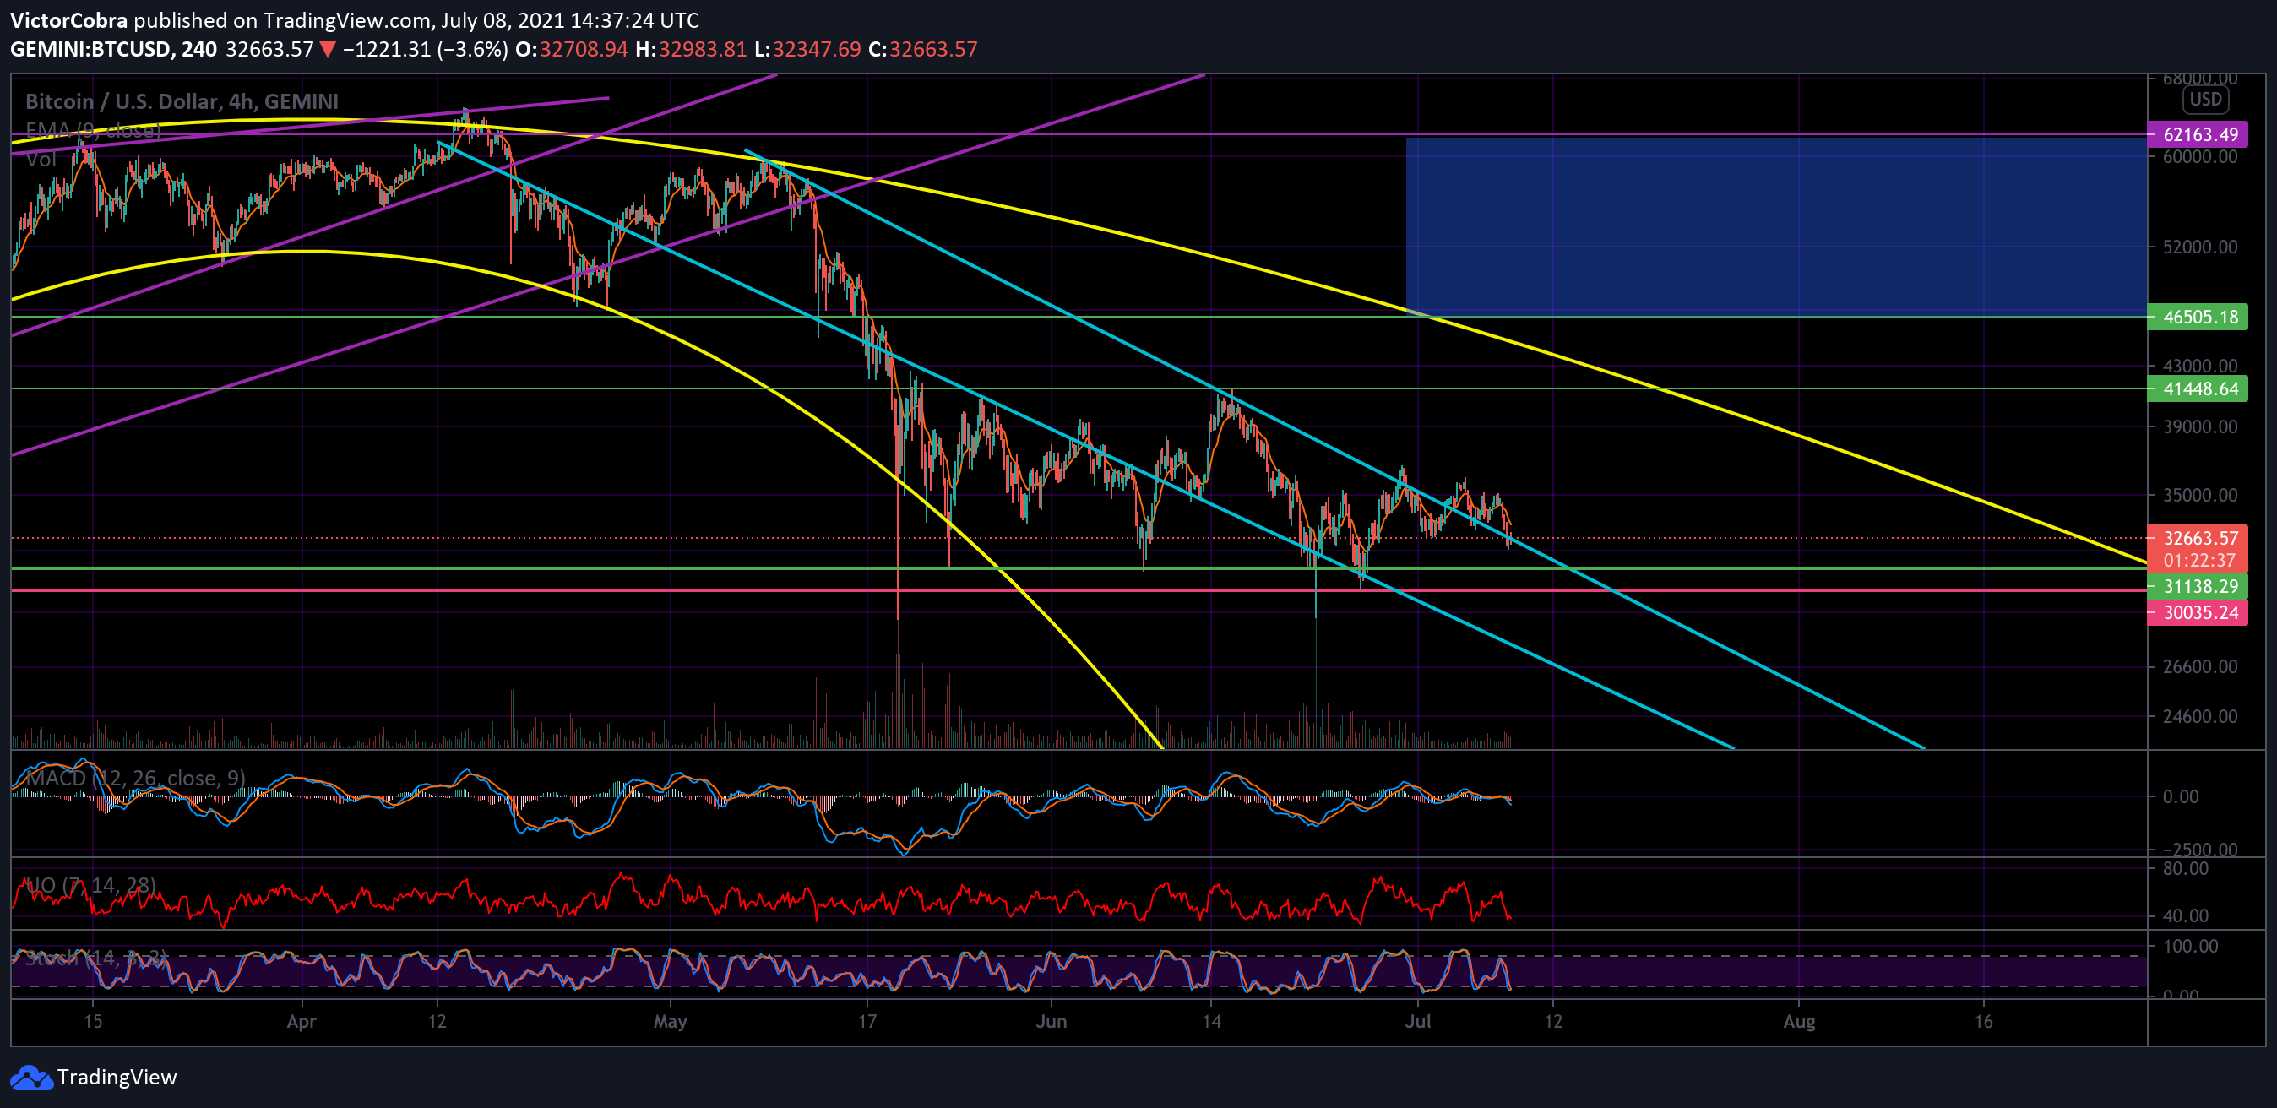This screenshot has width=2277, height=1108.
Task: Click the blue shaded target zone rectangle
Action: click(x=1777, y=226)
